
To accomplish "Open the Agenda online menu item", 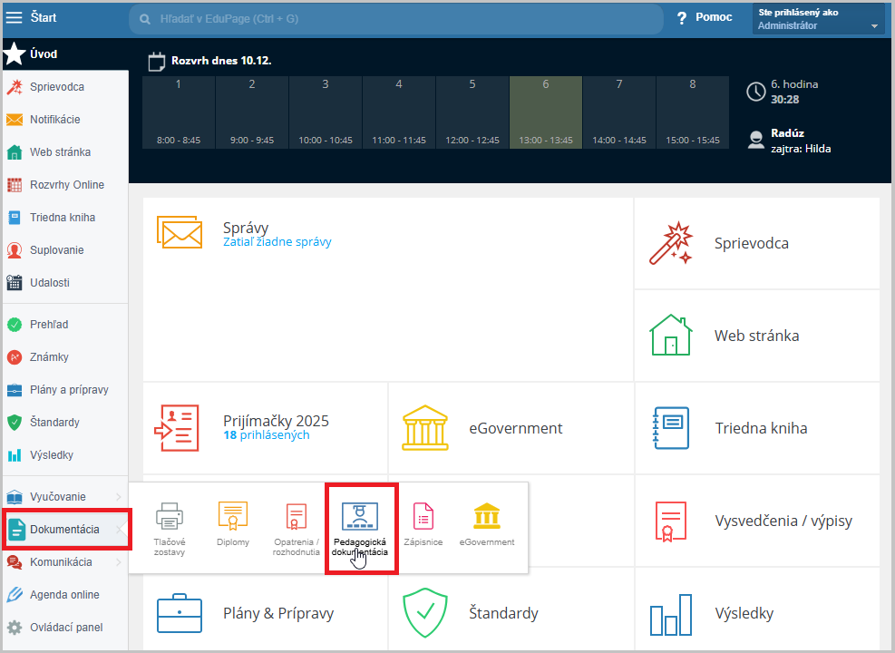I will click(x=65, y=595).
